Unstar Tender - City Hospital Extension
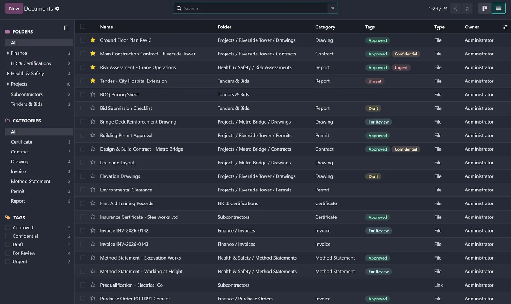The image size is (511, 304). 93,81
